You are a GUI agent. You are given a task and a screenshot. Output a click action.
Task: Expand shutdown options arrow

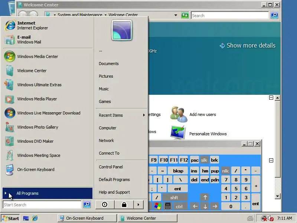click(138, 205)
